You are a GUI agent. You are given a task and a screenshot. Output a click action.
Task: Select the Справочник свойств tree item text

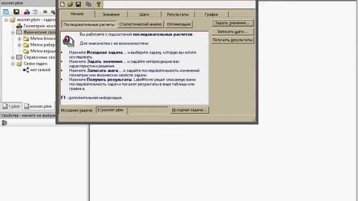[x=39, y=57]
